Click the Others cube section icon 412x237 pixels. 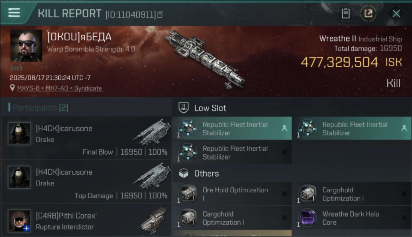coord(184,173)
